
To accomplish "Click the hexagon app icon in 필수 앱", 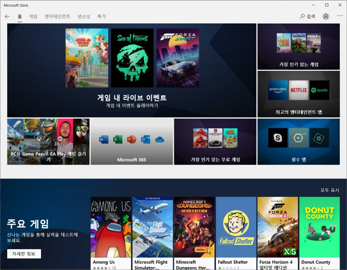I will [299, 138].
